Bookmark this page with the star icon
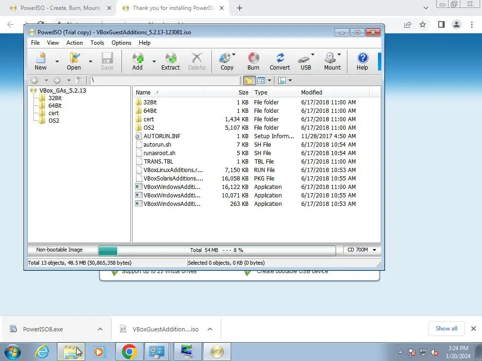The image size is (482, 361). pyautogui.click(x=423, y=24)
